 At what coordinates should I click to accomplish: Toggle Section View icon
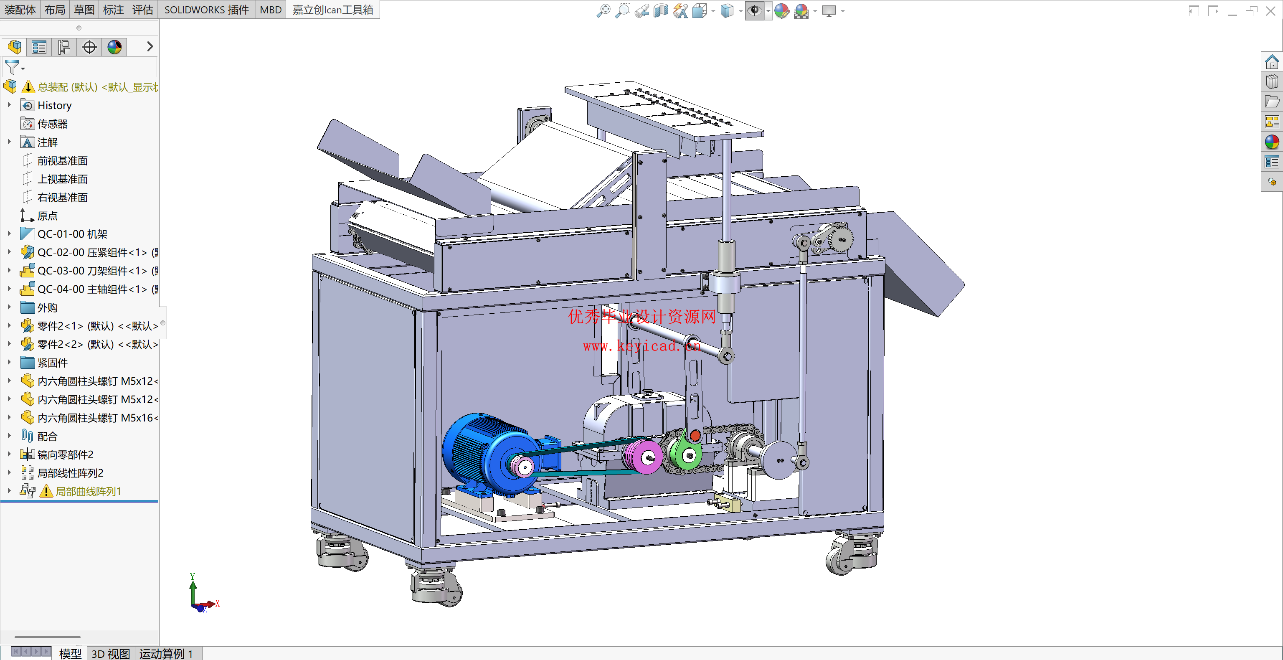pyautogui.click(x=661, y=10)
